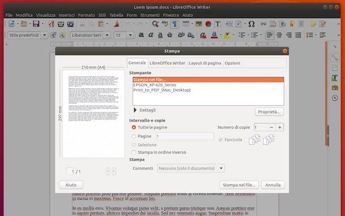Switch to the LibreOffice Writer tab

[x=167, y=63]
